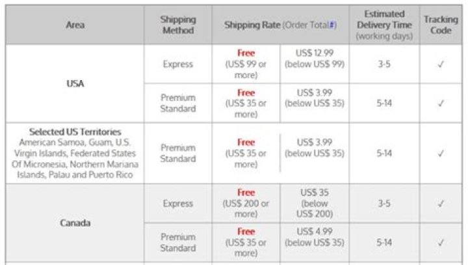The height and width of the screenshot is (265, 468).
Task: Click the US$ 12.99 shipping rate
Action: [x=315, y=58]
